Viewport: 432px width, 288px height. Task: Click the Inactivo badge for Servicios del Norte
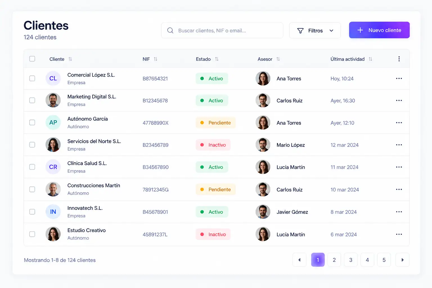pyautogui.click(x=213, y=145)
